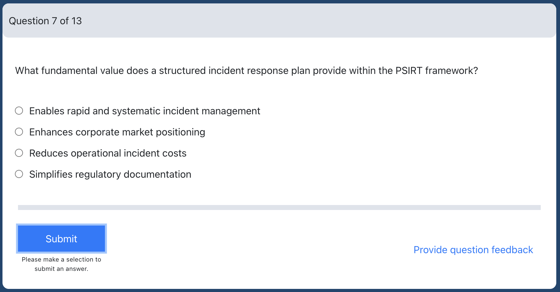
Task: Click the 'Enables rapid and systematic incident management' label
Action: pyautogui.click(x=145, y=111)
